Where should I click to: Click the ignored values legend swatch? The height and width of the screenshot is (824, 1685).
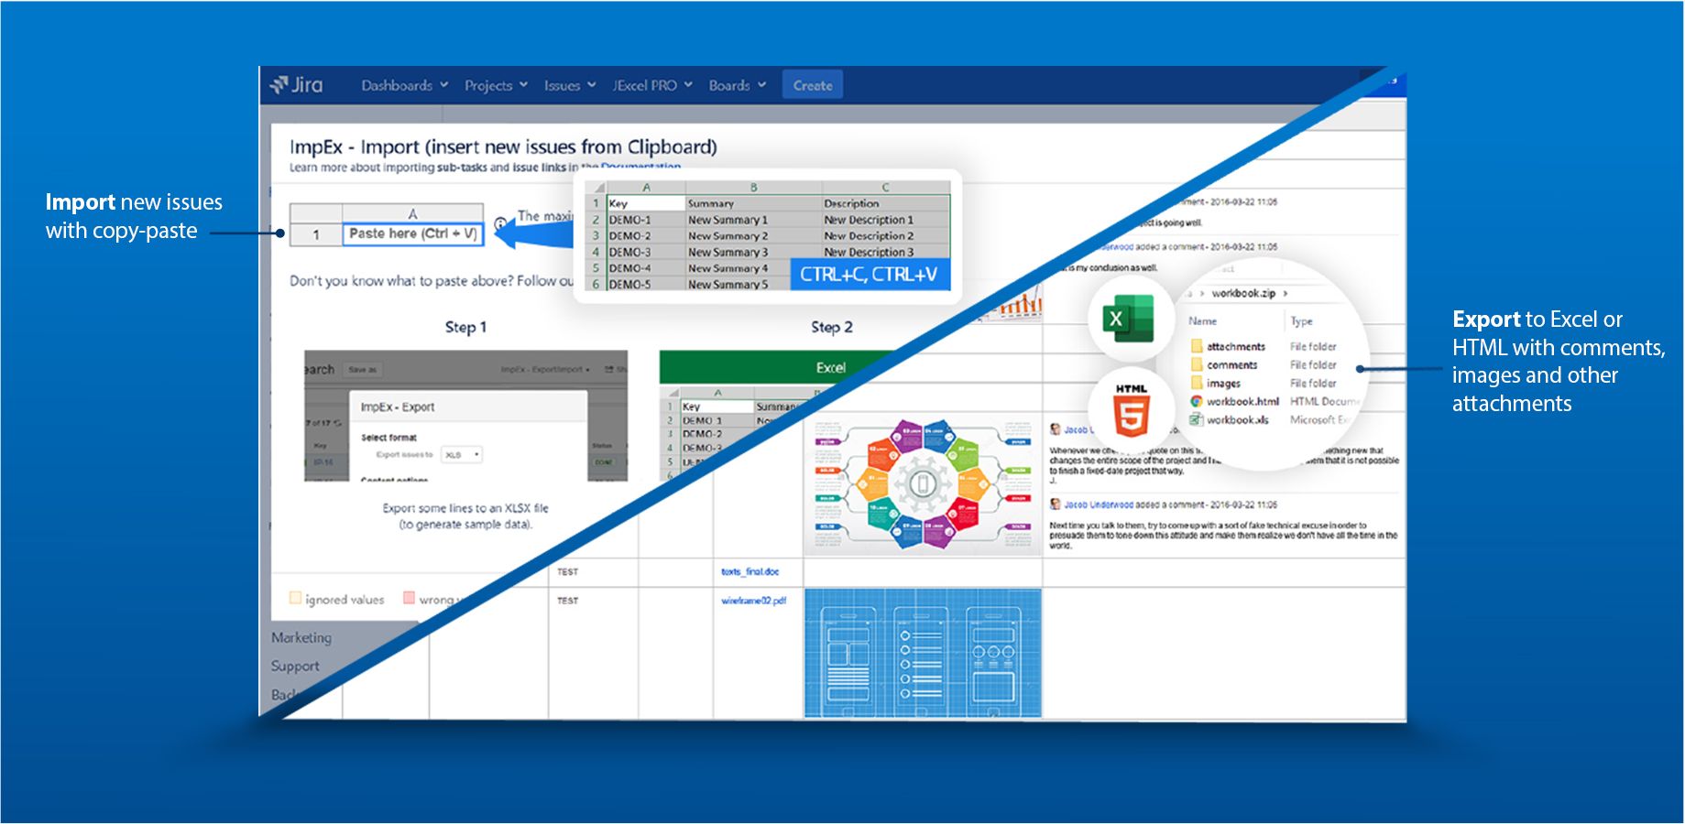tap(295, 598)
